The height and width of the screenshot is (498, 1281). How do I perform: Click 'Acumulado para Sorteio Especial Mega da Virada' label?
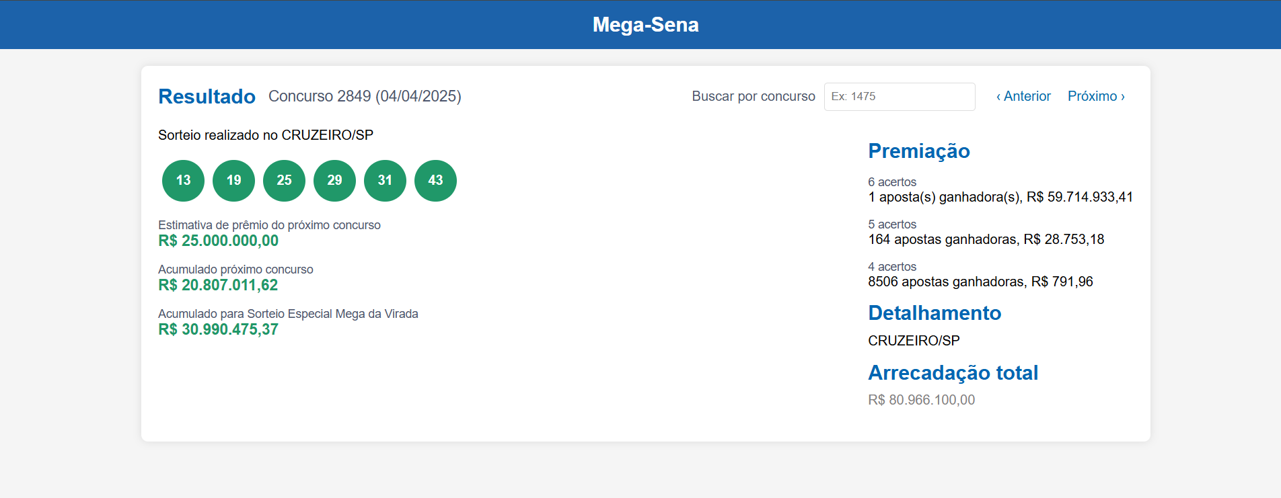point(288,314)
